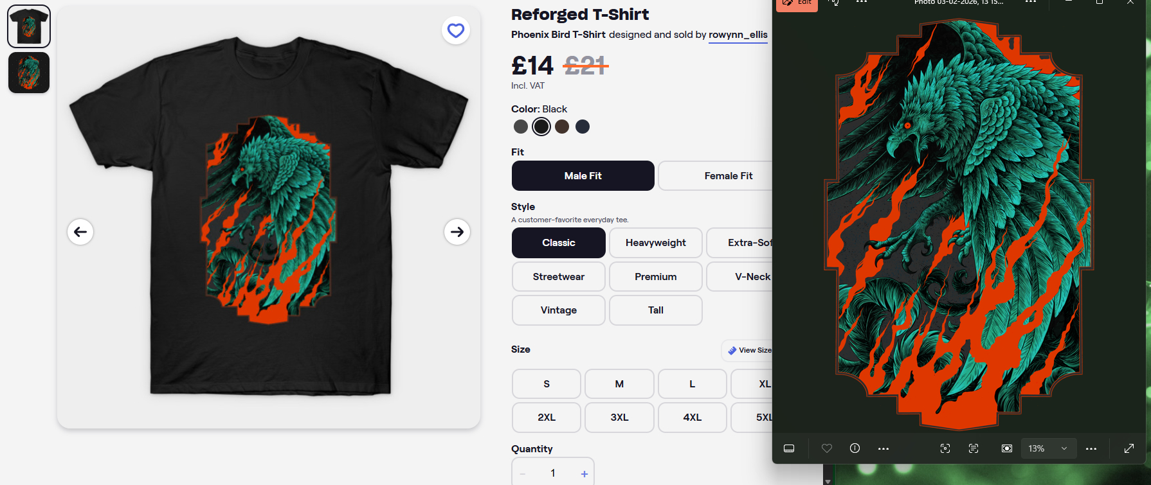The height and width of the screenshot is (485, 1151).
Task: Select Male Fit option
Action: click(583, 176)
